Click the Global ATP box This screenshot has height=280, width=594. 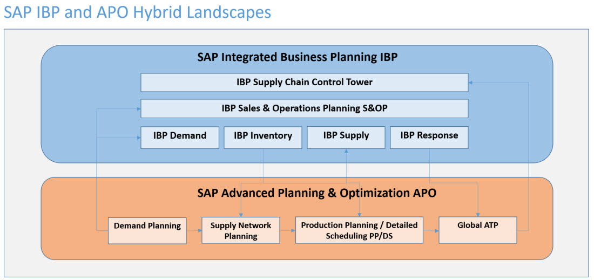click(x=478, y=230)
